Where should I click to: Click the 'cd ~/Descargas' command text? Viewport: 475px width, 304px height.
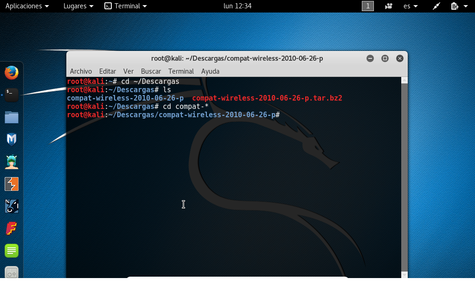click(x=150, y=82)
